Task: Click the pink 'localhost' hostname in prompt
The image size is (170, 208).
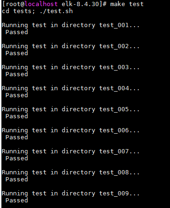Action: coord(41,4)
